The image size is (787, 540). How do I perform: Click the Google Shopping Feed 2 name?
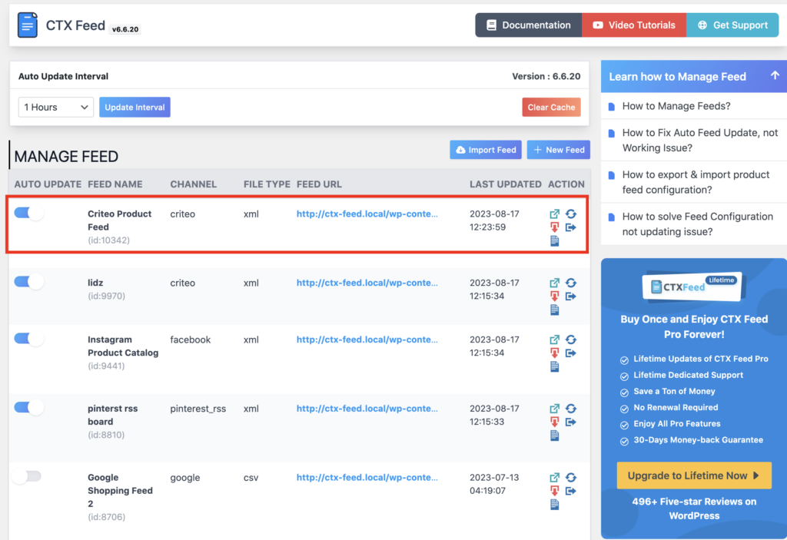[120, 491]
